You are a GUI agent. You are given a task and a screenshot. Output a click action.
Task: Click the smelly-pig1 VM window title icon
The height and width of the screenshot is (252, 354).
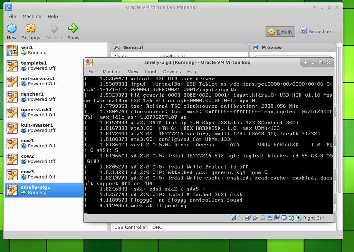click(x=89, y=62)
